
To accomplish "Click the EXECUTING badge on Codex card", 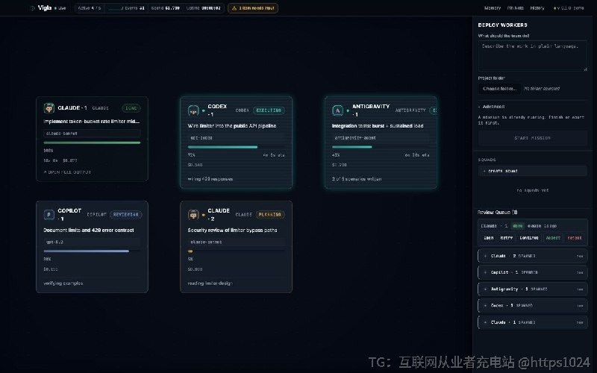I will [x=269, y=110].
